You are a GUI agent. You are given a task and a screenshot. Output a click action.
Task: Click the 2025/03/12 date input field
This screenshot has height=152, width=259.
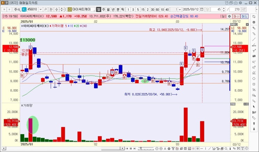[191, 9]
